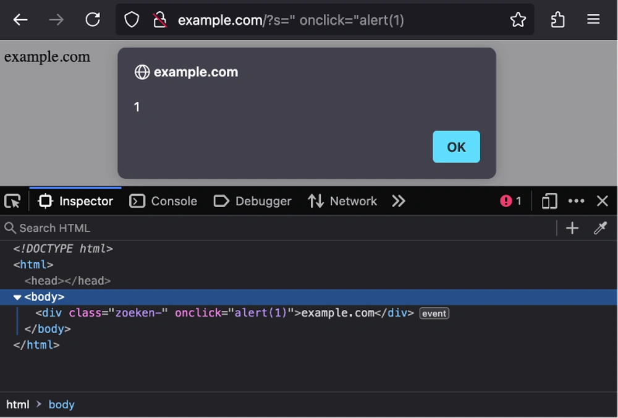
Task: Open the Debugger tab
Action: (x=252, y=201)
